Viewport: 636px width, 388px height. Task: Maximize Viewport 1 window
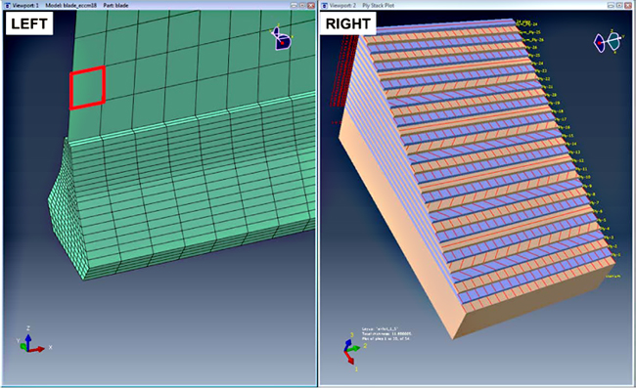tap(302, 5)
